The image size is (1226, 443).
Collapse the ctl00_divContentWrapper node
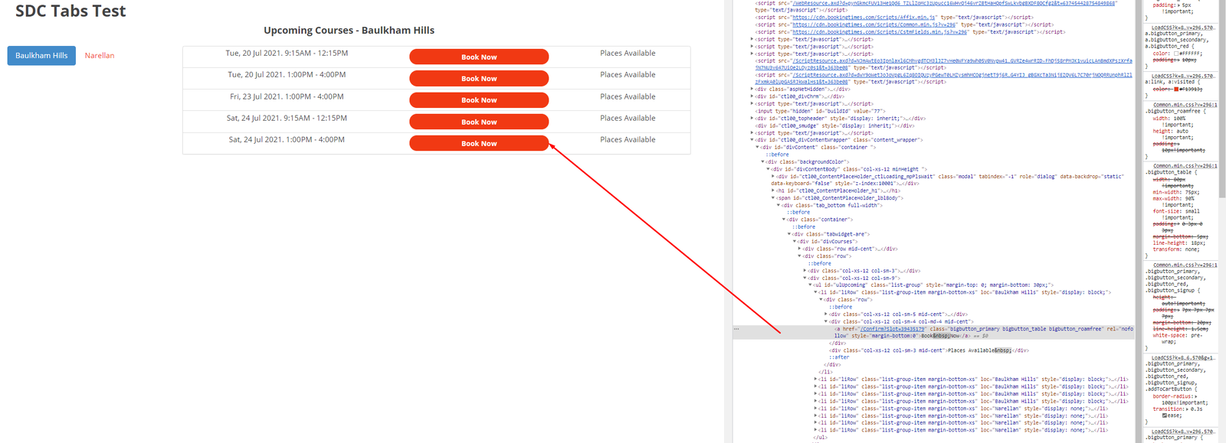752,140
